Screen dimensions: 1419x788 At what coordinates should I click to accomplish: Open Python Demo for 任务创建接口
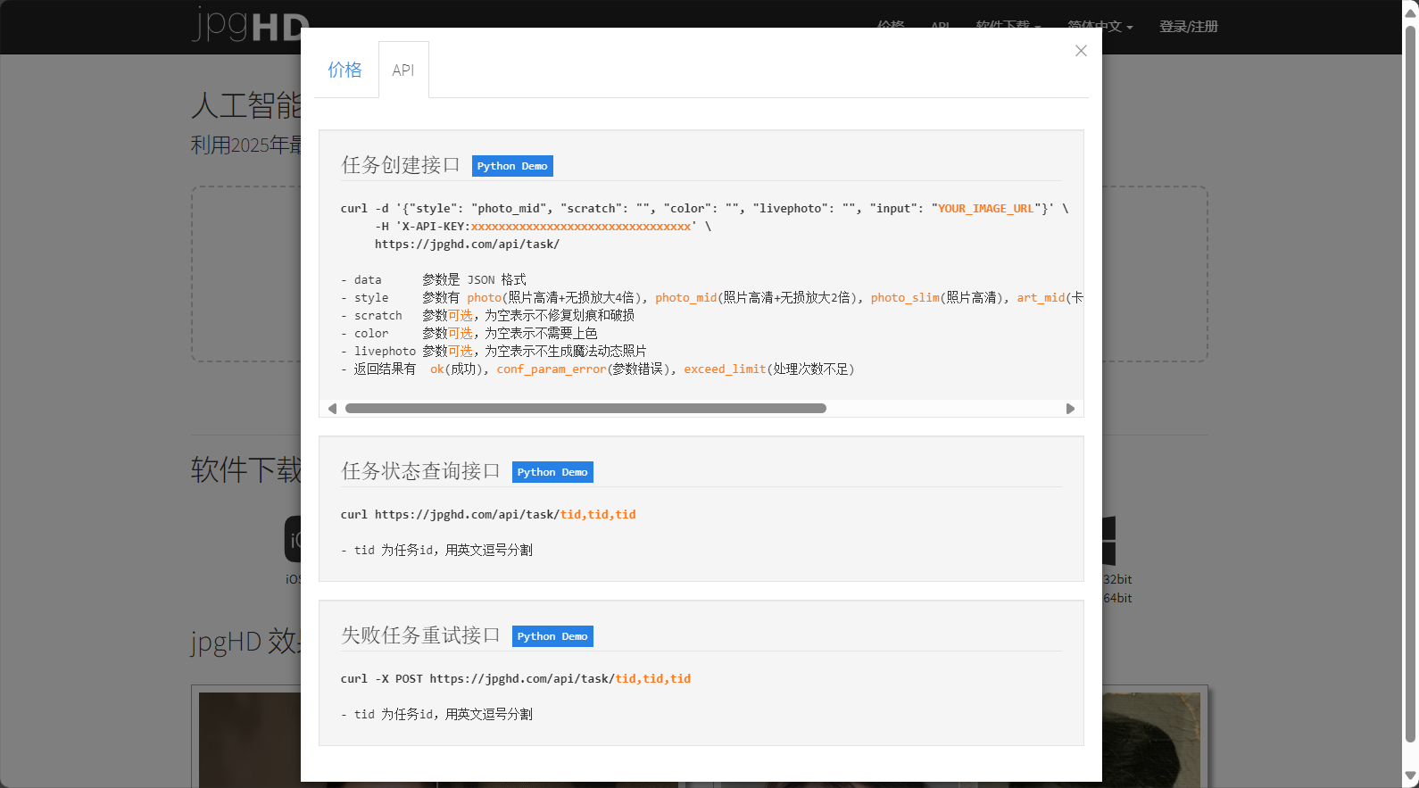pos(512,166)
